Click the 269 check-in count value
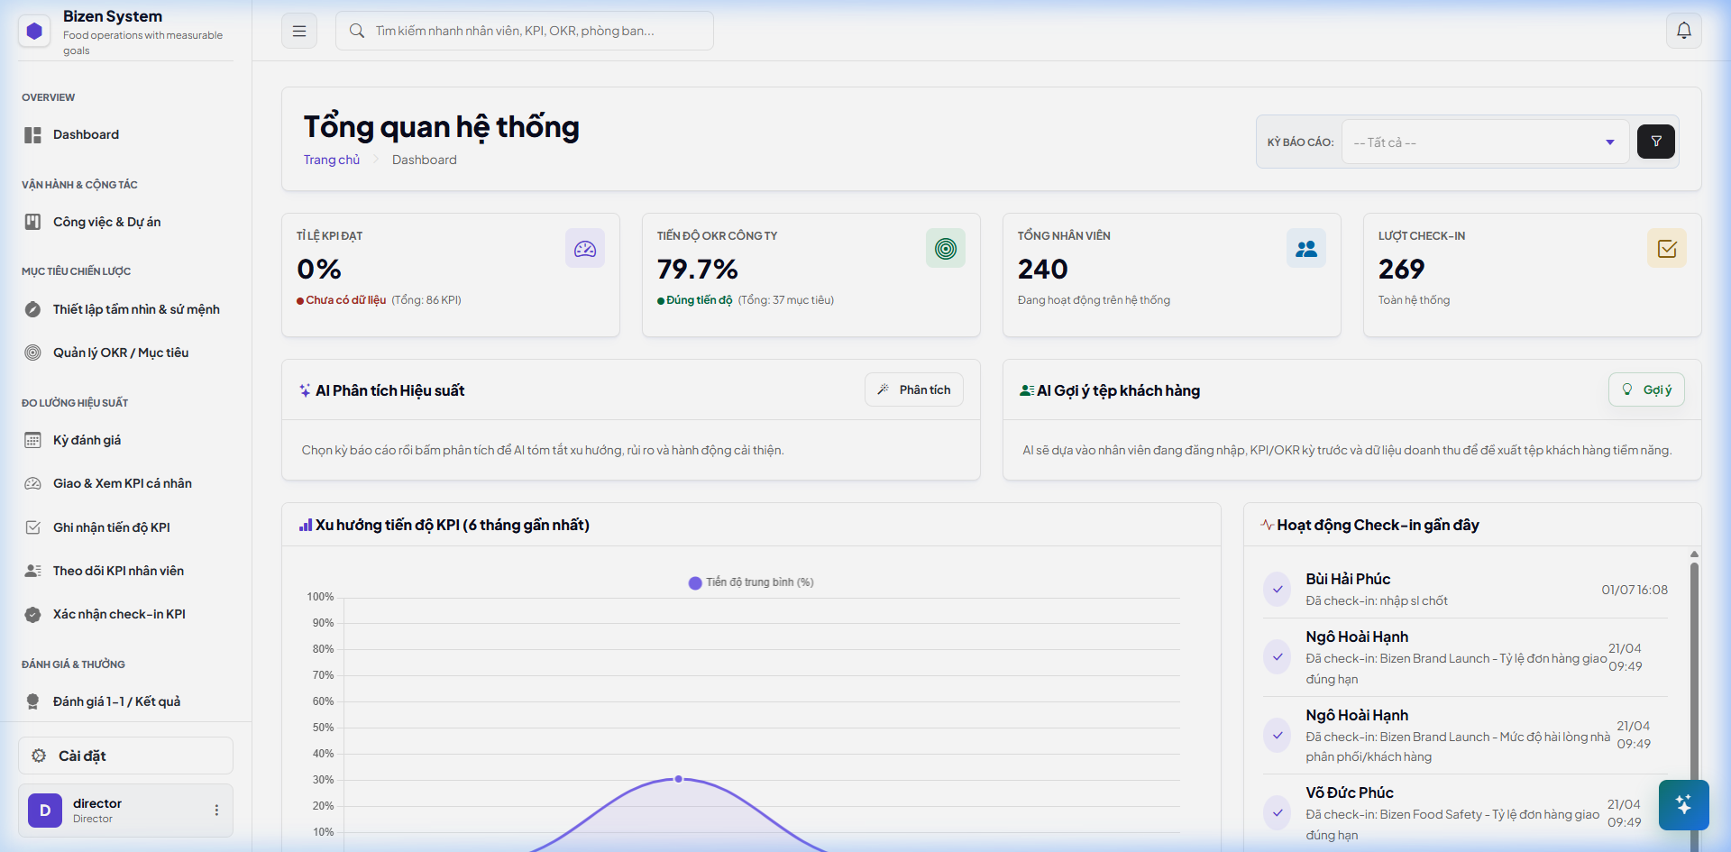 (x=1401, y=269)
